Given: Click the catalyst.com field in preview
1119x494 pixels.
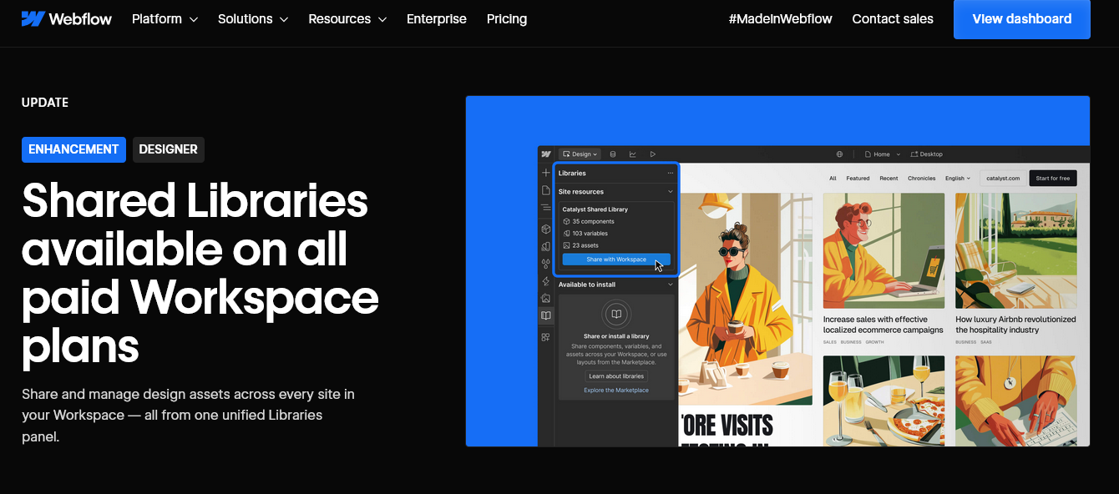Looking at the screenshot, I should click(x=1002, y=178).
